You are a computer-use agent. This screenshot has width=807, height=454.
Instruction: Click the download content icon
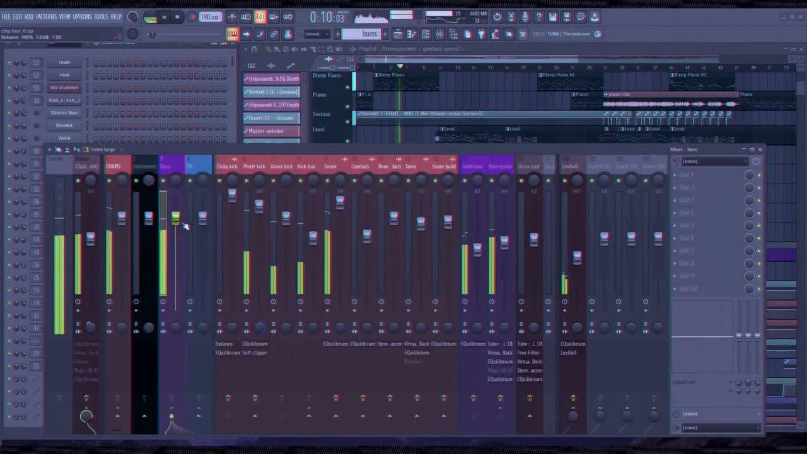[x=595, y=17]
